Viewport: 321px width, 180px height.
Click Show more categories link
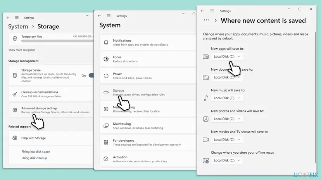pyautogui.click(x=22, y=50)
